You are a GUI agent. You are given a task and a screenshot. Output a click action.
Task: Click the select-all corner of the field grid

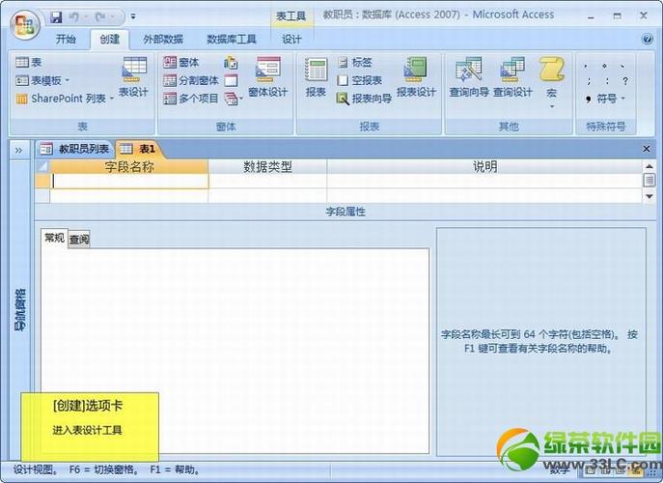click(x=42, y=167)
